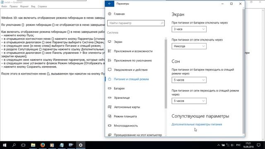This screenshot has width=265, height=149.
Task: Click the taskbar clock and date
Action: click(x=248, y=145)
